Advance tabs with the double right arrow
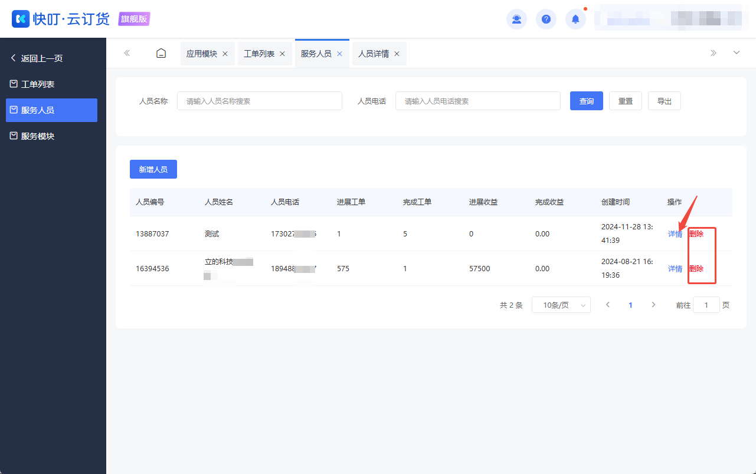The image size is (756, 474). (x=714, y=53)
